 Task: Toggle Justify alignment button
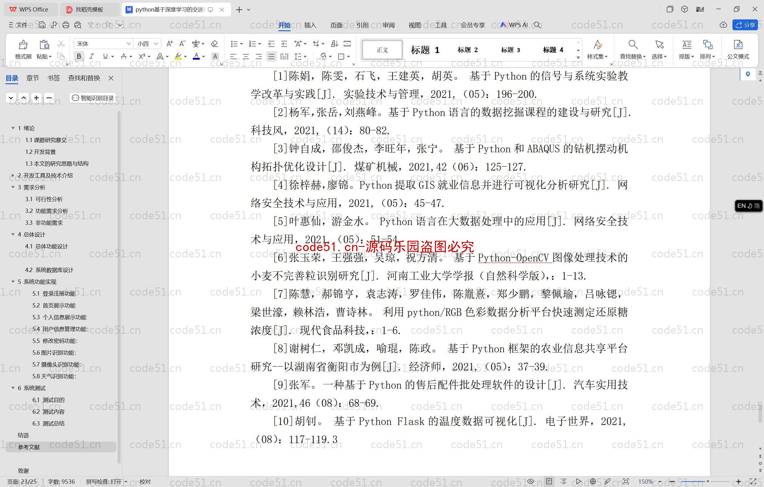[271, 57]
